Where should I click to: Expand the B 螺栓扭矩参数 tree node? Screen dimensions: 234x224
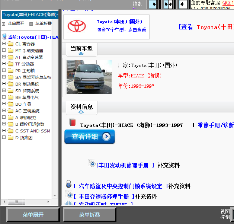click(4, 124)
